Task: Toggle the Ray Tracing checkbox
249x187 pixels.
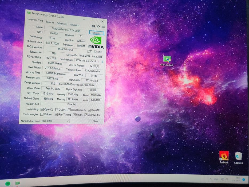Action: tap(56, 115)
